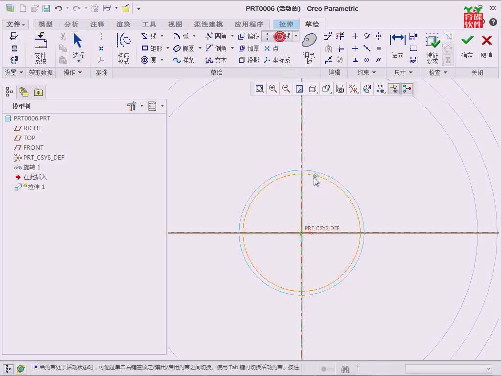Apply the perpendicular constraint icon
The width and height of the screenshot is (501, 376).
point(355,60)
